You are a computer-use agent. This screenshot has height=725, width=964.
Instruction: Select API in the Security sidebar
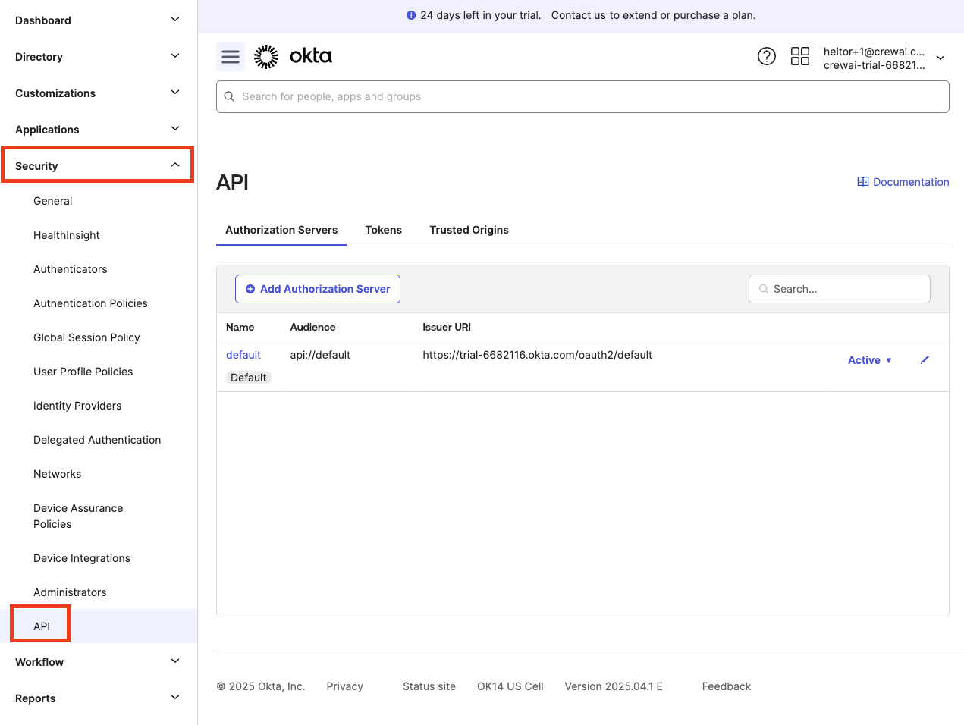(x=41, y=625)
